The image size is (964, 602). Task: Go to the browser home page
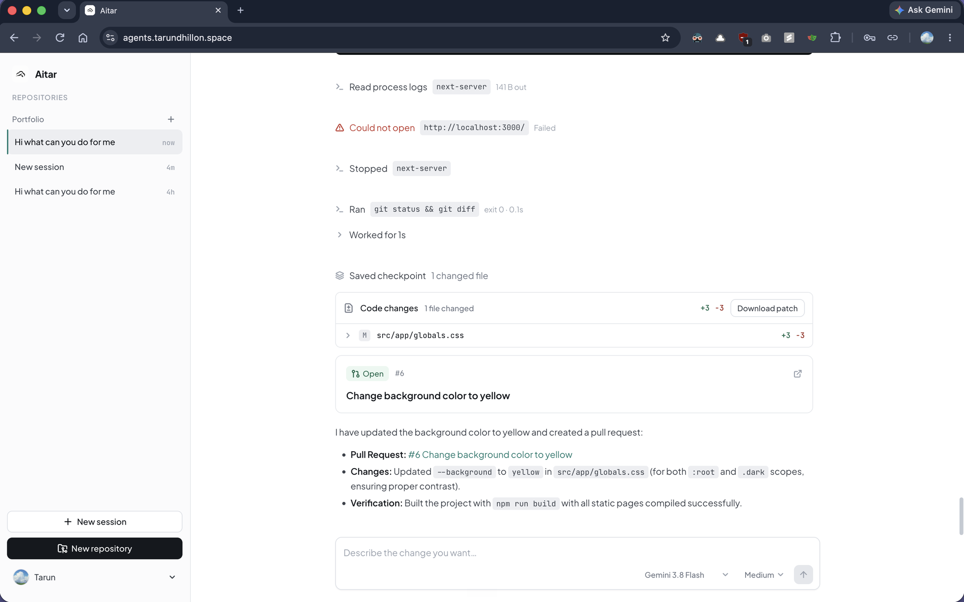[x=83, y=38]
